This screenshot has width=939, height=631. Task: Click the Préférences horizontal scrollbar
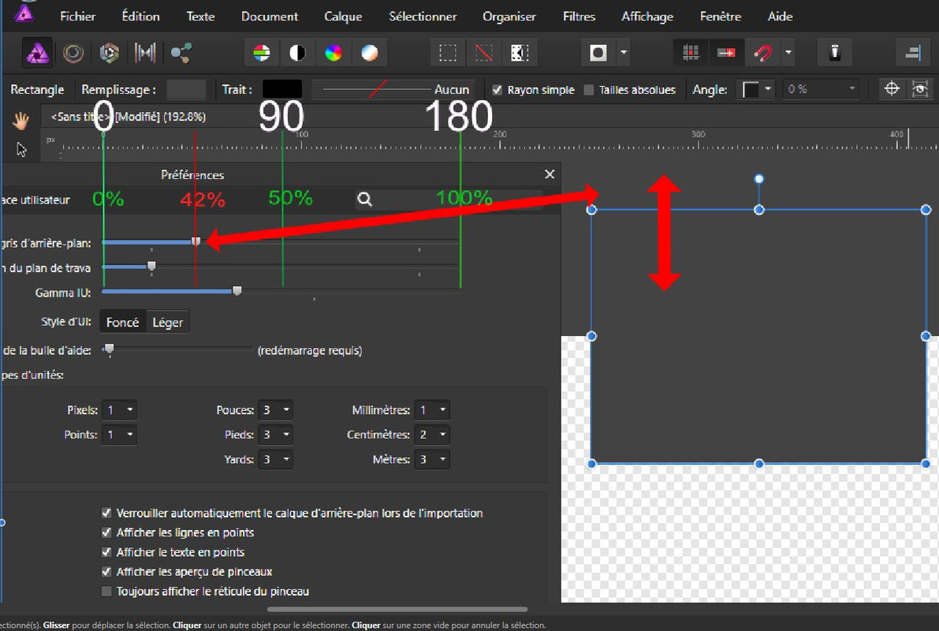(x=397, y=610)
